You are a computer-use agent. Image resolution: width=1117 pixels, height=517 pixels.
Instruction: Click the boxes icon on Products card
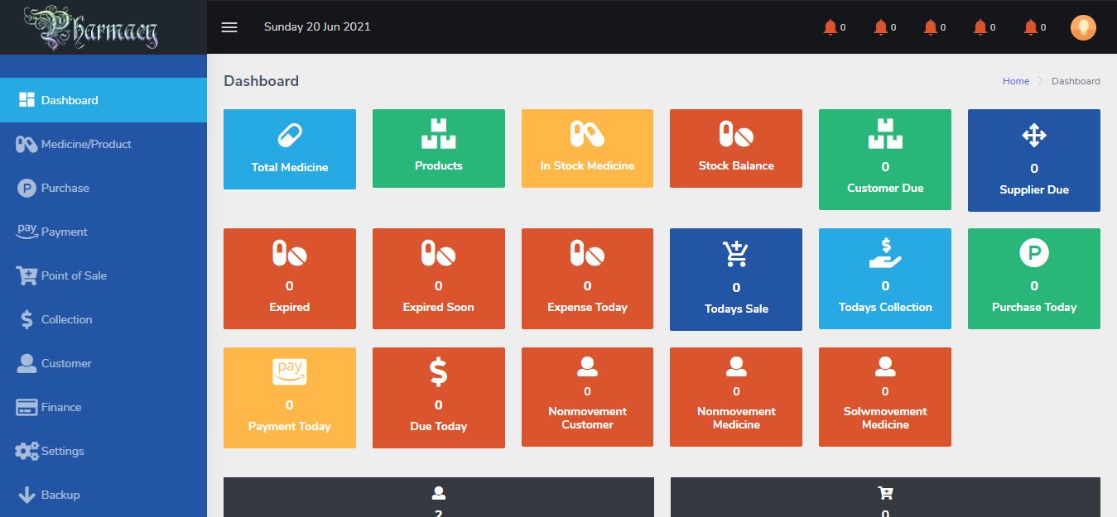click(439, 134)
